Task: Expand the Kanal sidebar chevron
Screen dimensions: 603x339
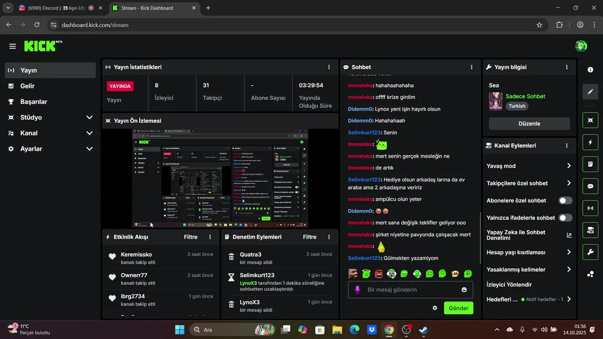Action: point(90,133)
